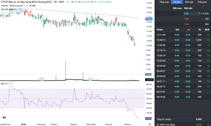
Task: Click the 2026 year label on time axis
Action: pos(23,124)
